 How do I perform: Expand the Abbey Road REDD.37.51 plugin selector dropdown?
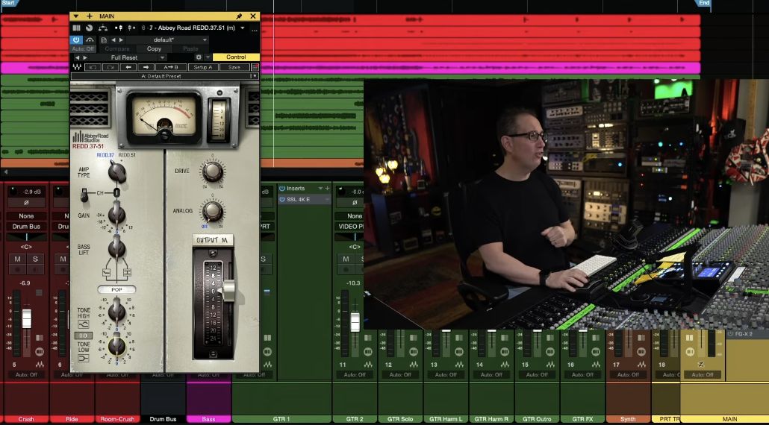click(243, 28)
